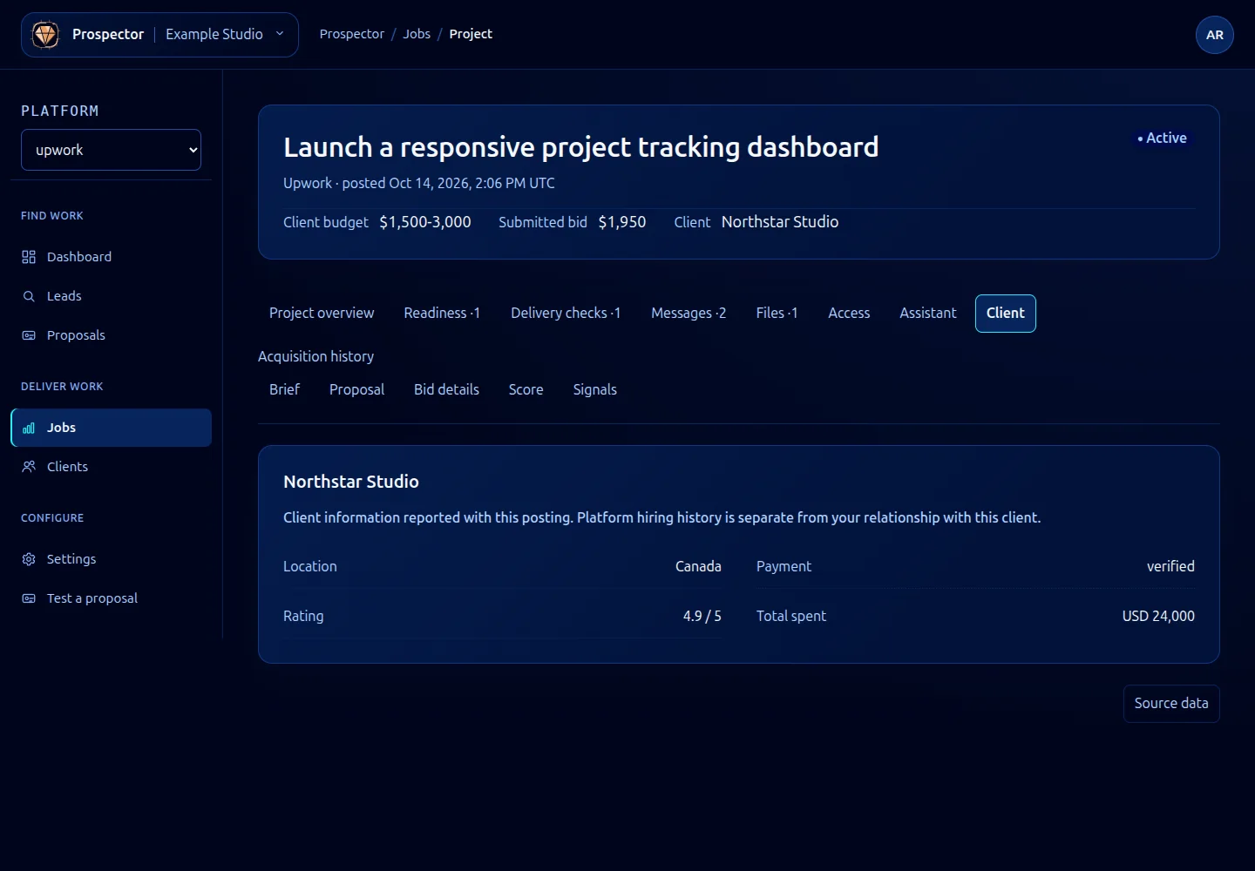Open the Score sub-tab

pos(526,390)
